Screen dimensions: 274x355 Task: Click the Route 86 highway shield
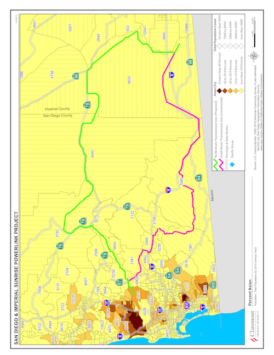(x=76, y=76)
